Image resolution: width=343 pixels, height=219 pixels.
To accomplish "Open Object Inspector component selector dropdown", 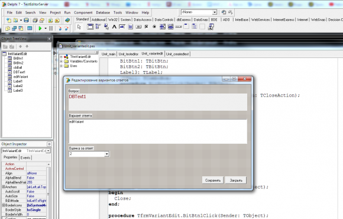I will pyautogui.click(x=48, y=151).
